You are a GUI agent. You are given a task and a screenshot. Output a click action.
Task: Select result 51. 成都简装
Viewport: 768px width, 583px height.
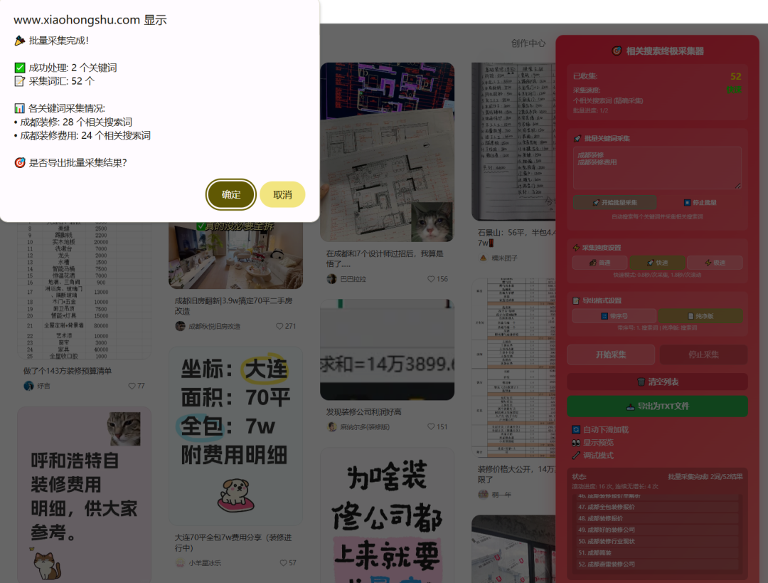click(657, 552)
